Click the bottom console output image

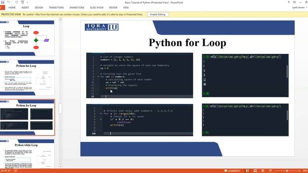245,120
